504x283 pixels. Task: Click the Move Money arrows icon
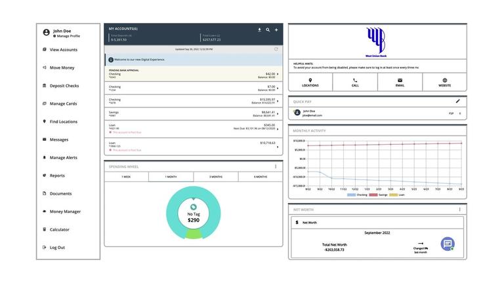(x=45, y=67)
